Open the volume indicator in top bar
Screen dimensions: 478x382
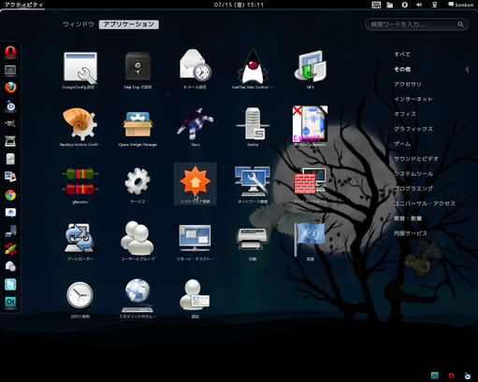pos(419,5)
